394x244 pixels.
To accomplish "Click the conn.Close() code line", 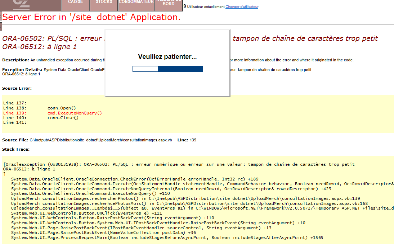I will [63, 118].
